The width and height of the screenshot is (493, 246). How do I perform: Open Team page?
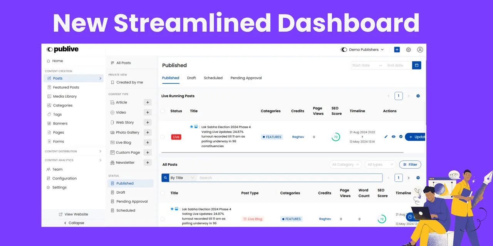point(57,170)
